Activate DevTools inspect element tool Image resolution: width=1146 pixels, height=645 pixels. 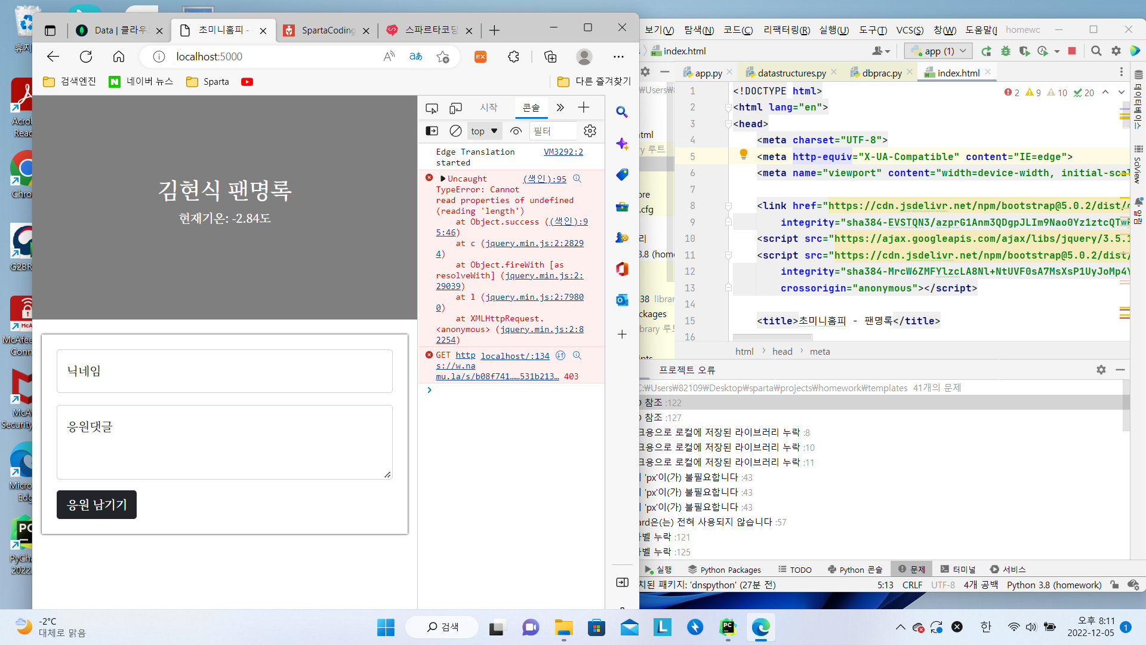(x=432, y=108)
